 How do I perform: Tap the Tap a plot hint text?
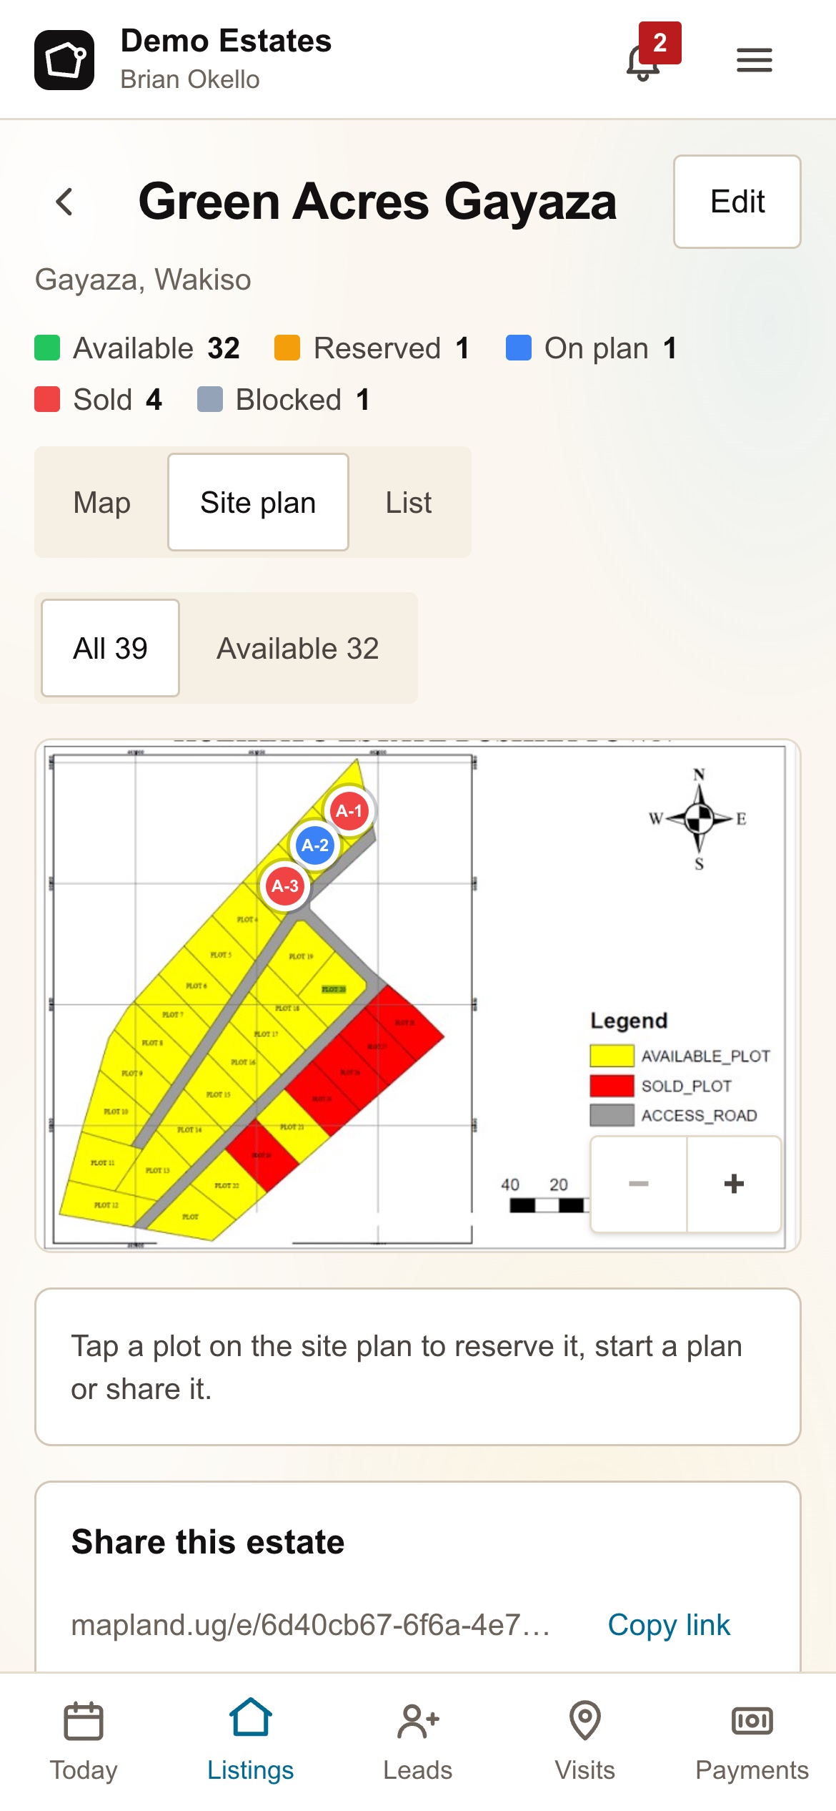[407, 1368]
